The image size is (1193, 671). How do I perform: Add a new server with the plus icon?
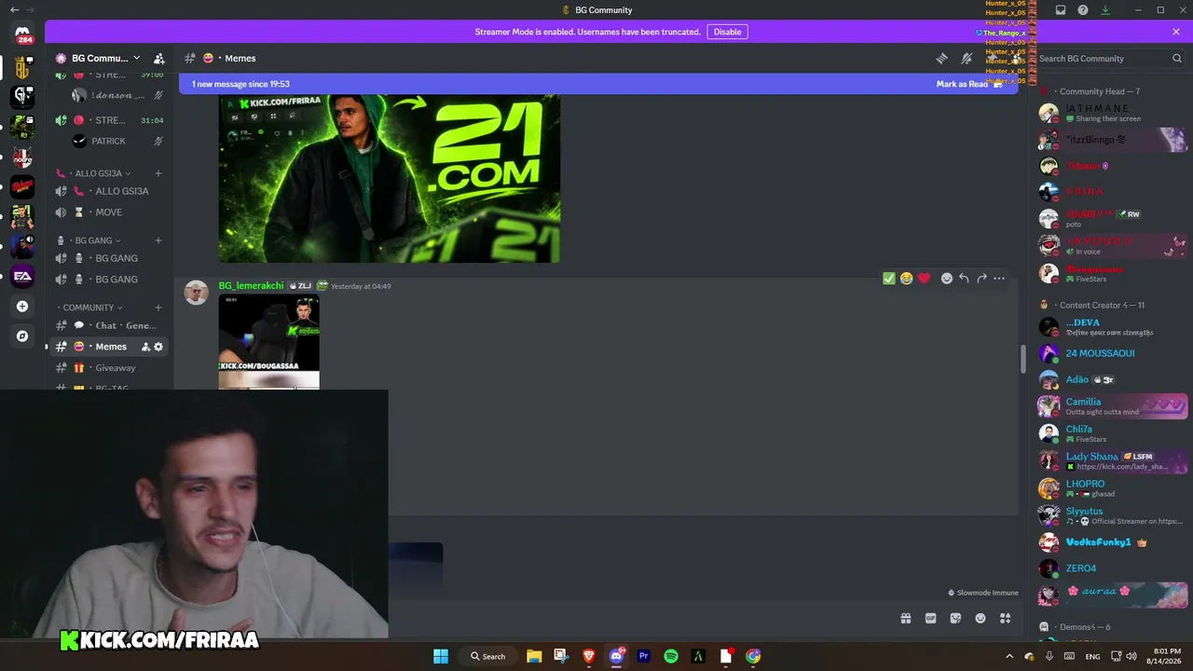click(x=22, y=307)
